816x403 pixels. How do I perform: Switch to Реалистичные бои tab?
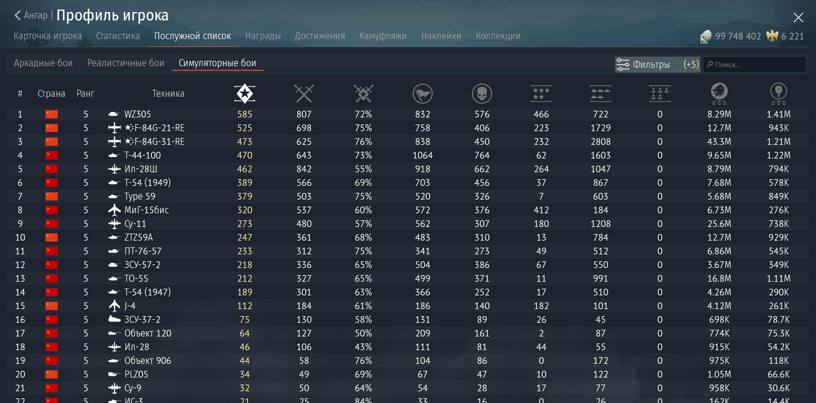[x=126, y=63]
